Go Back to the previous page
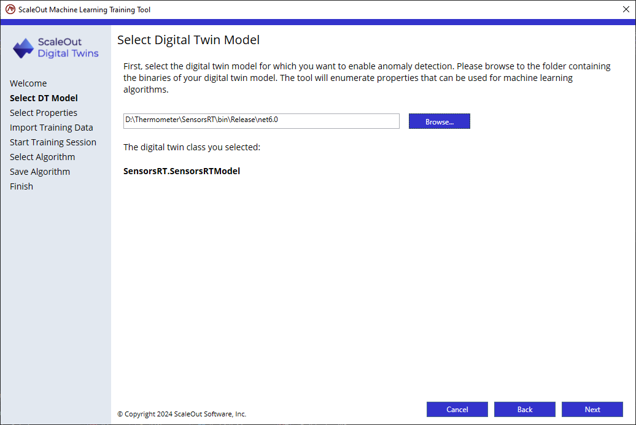Image resolution: width=636 pixels, height=425 pixels. click(x=524, y=410)
